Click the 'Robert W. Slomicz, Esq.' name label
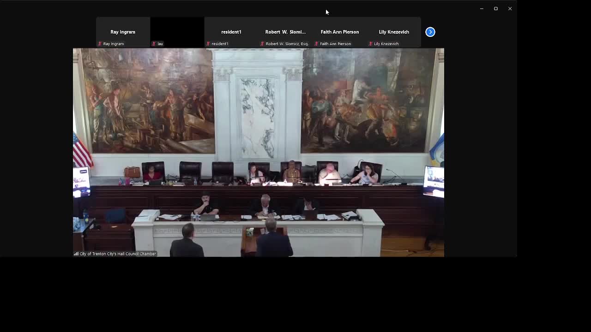591x332 pixels. (287, 44)
